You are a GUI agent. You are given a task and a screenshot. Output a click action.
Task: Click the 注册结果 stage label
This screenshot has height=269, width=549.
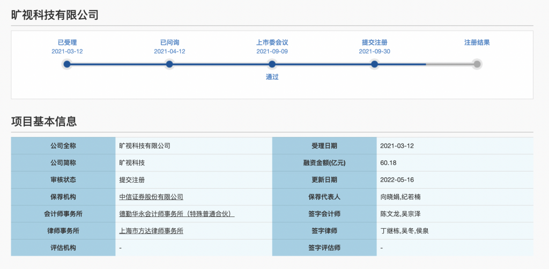(477, 43)
